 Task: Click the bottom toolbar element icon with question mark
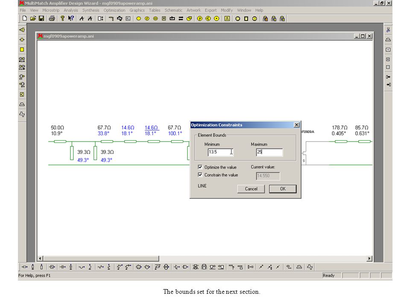[231, 267]
